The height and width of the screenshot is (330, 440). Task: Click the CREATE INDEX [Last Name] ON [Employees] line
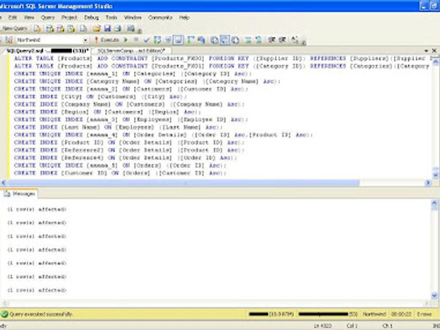pos(118,127)
